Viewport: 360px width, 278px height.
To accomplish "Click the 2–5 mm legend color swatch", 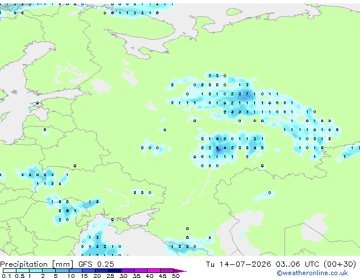I will click(49, 271).
